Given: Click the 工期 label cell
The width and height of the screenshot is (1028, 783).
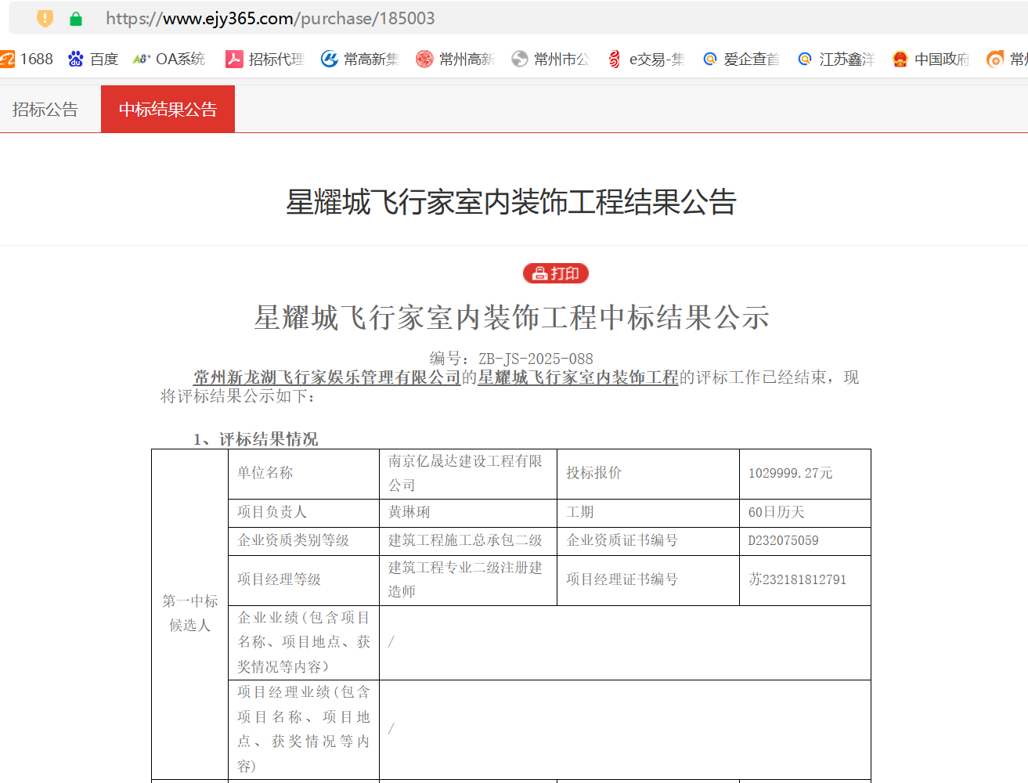Looking at the screenshot, I should coord(648,513).
